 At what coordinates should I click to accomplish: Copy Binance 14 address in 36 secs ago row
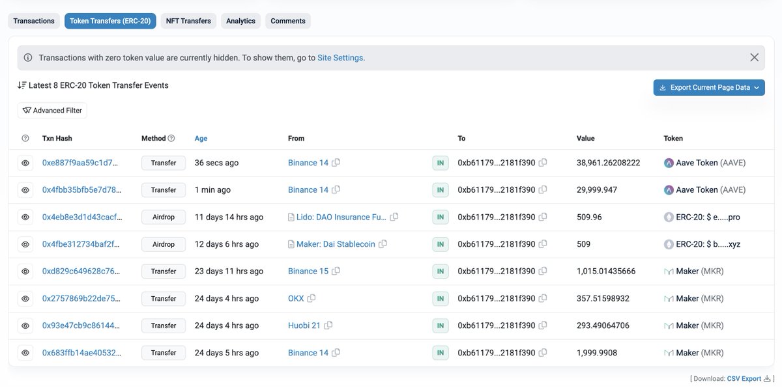pyautogui.click(x=336, y=163)
